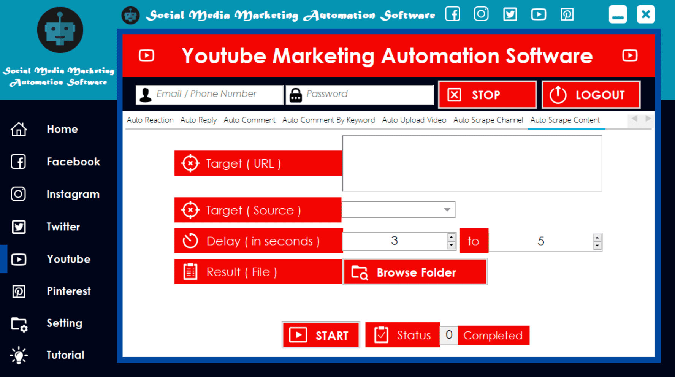675x377 pixels.
Task: Click the crosshair icon beside Target ( URL )
Action: 190,163
